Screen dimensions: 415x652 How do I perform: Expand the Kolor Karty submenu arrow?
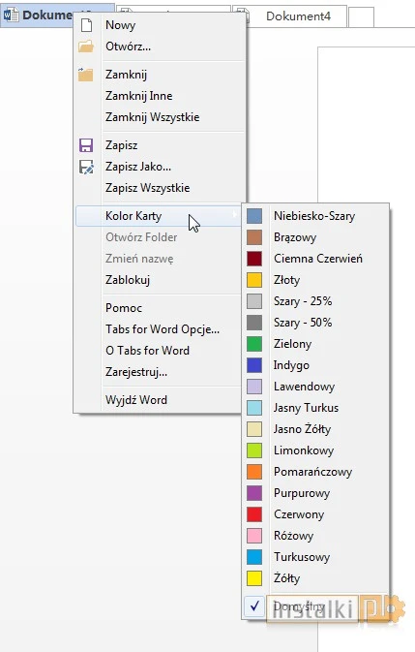point(235,215)
